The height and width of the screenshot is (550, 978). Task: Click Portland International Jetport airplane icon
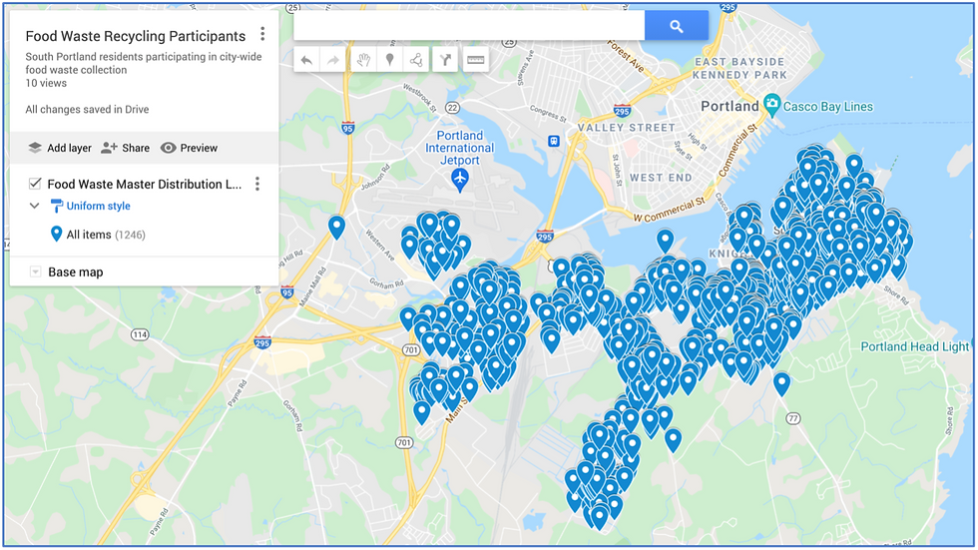pyautogui.click(x=460, y=180)
